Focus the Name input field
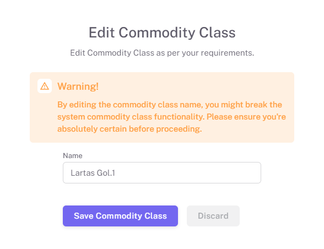Screen dimensions: 324x249 (x=162, y=172)
